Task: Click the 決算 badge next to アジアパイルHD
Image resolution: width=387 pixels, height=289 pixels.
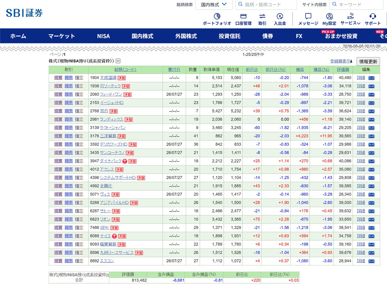Action: [134, 203]
